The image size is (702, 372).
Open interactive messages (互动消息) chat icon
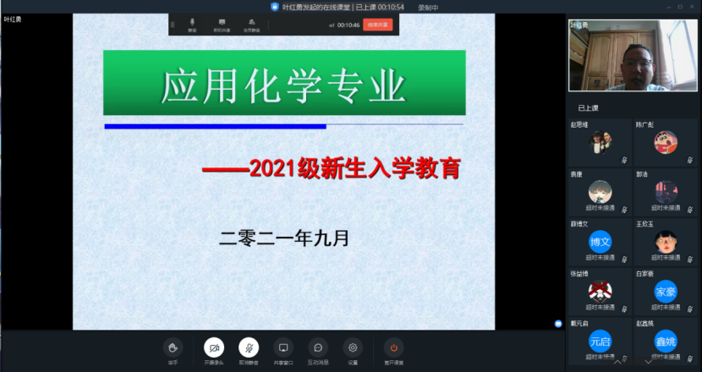pos(318,347)
